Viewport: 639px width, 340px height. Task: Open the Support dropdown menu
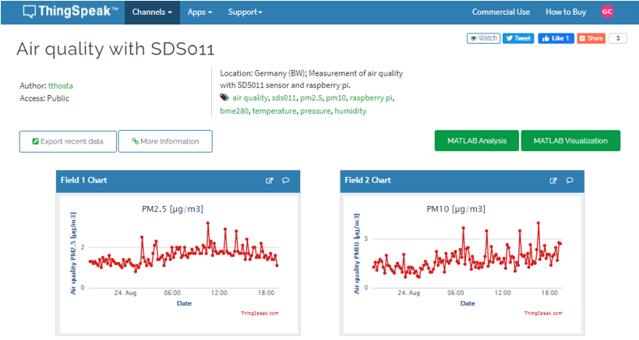pyautogui.click(x=245, y=12)
